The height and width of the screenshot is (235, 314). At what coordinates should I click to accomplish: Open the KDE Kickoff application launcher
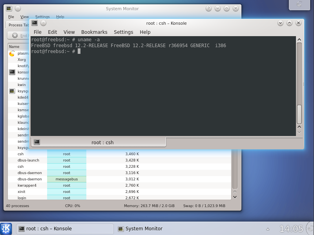tap(6, 229)
